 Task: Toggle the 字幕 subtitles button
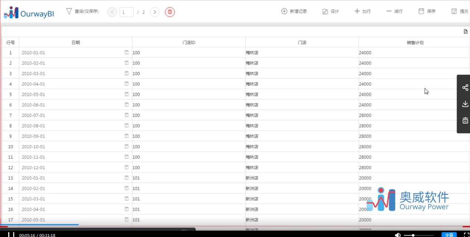[x=449, y=235]
